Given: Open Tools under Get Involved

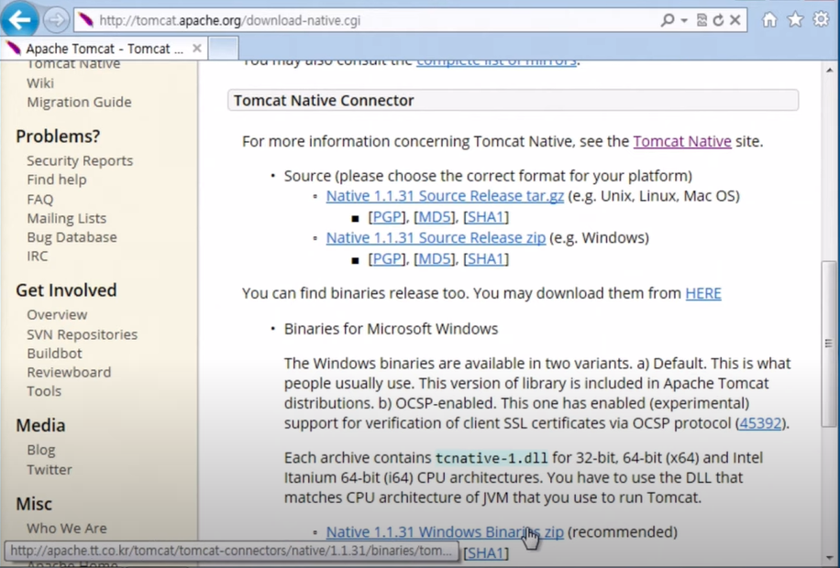Looking at the screenshot, I should pos(44,391).
